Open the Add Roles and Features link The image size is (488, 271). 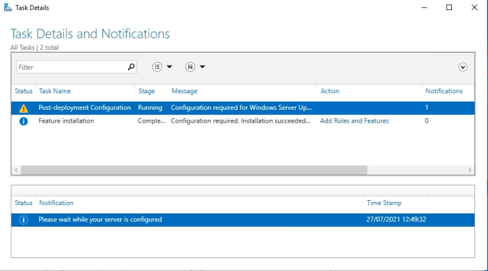point(354,121)
